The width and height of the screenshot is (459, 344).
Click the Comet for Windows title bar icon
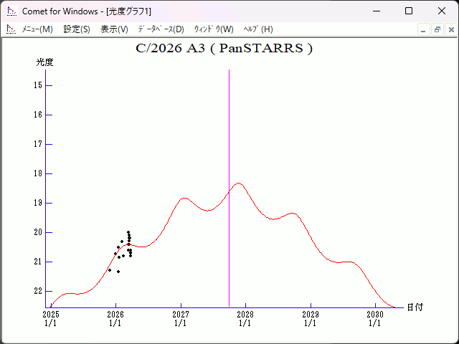tap(11, 11)
